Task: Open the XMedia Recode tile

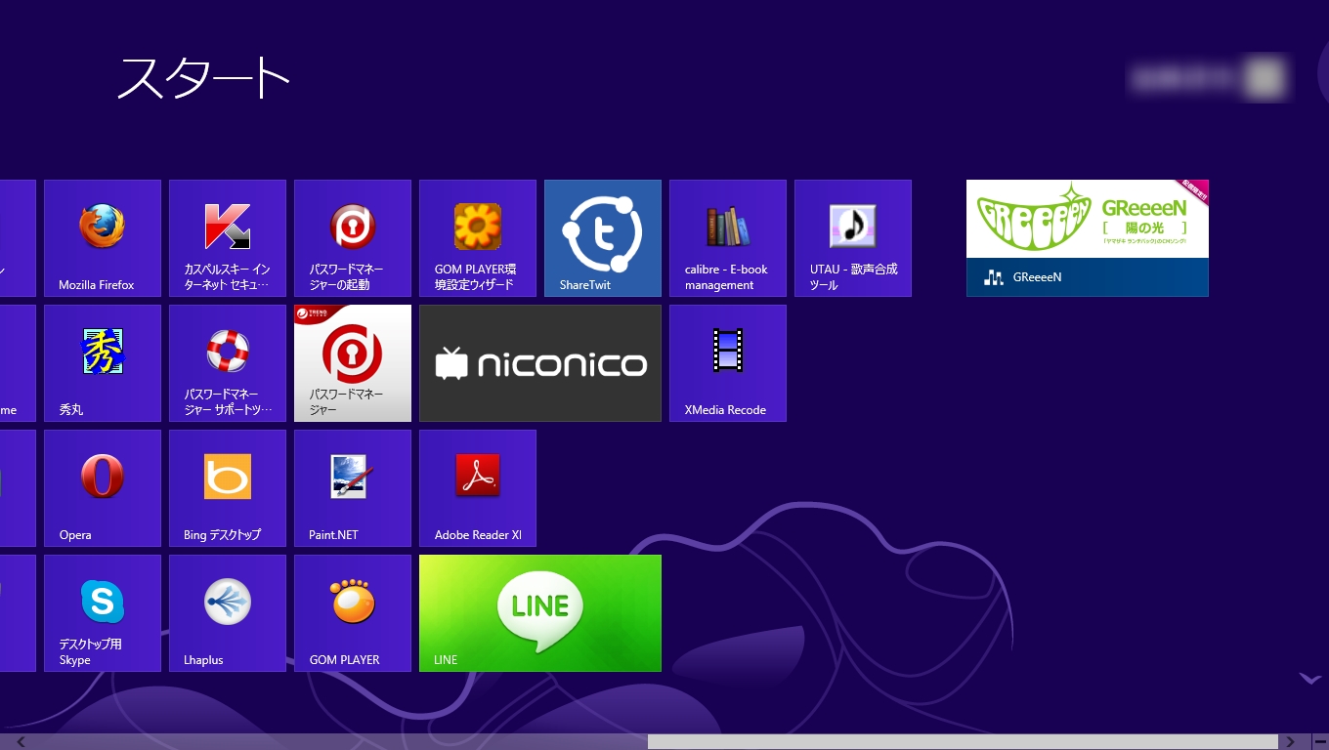Action: [728, 363]
